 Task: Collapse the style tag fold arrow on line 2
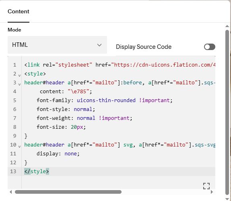click(x=19, y=75)
